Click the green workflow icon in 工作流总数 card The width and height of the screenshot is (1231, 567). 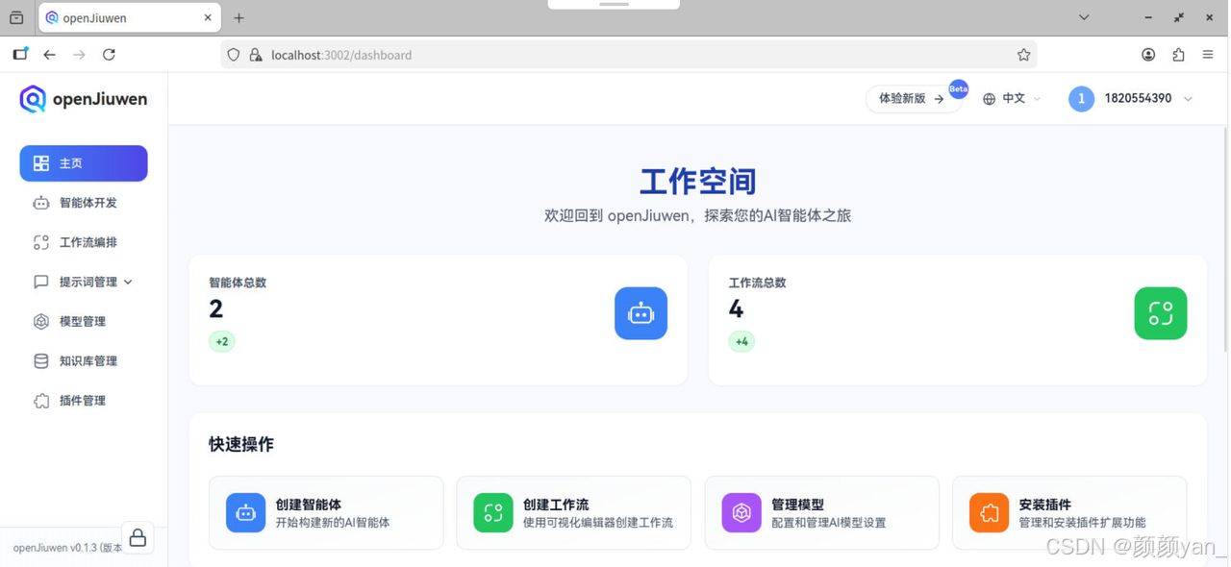click(x=1161, y=313)
